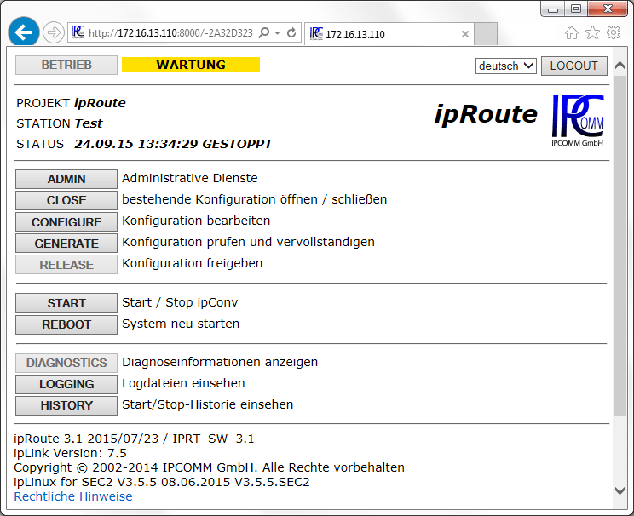Screen dimensions: 634x516
Task: Click the LOGOUT button
Action: click(573, 66)
